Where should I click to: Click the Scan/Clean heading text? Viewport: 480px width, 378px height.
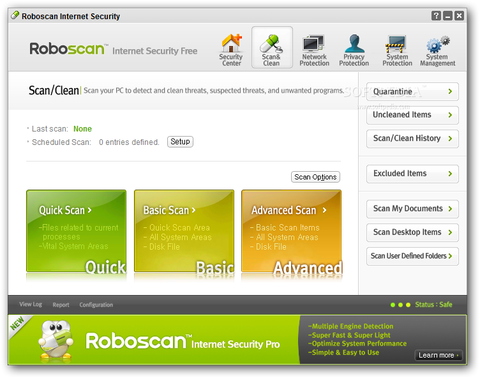(x=54, y=91)
